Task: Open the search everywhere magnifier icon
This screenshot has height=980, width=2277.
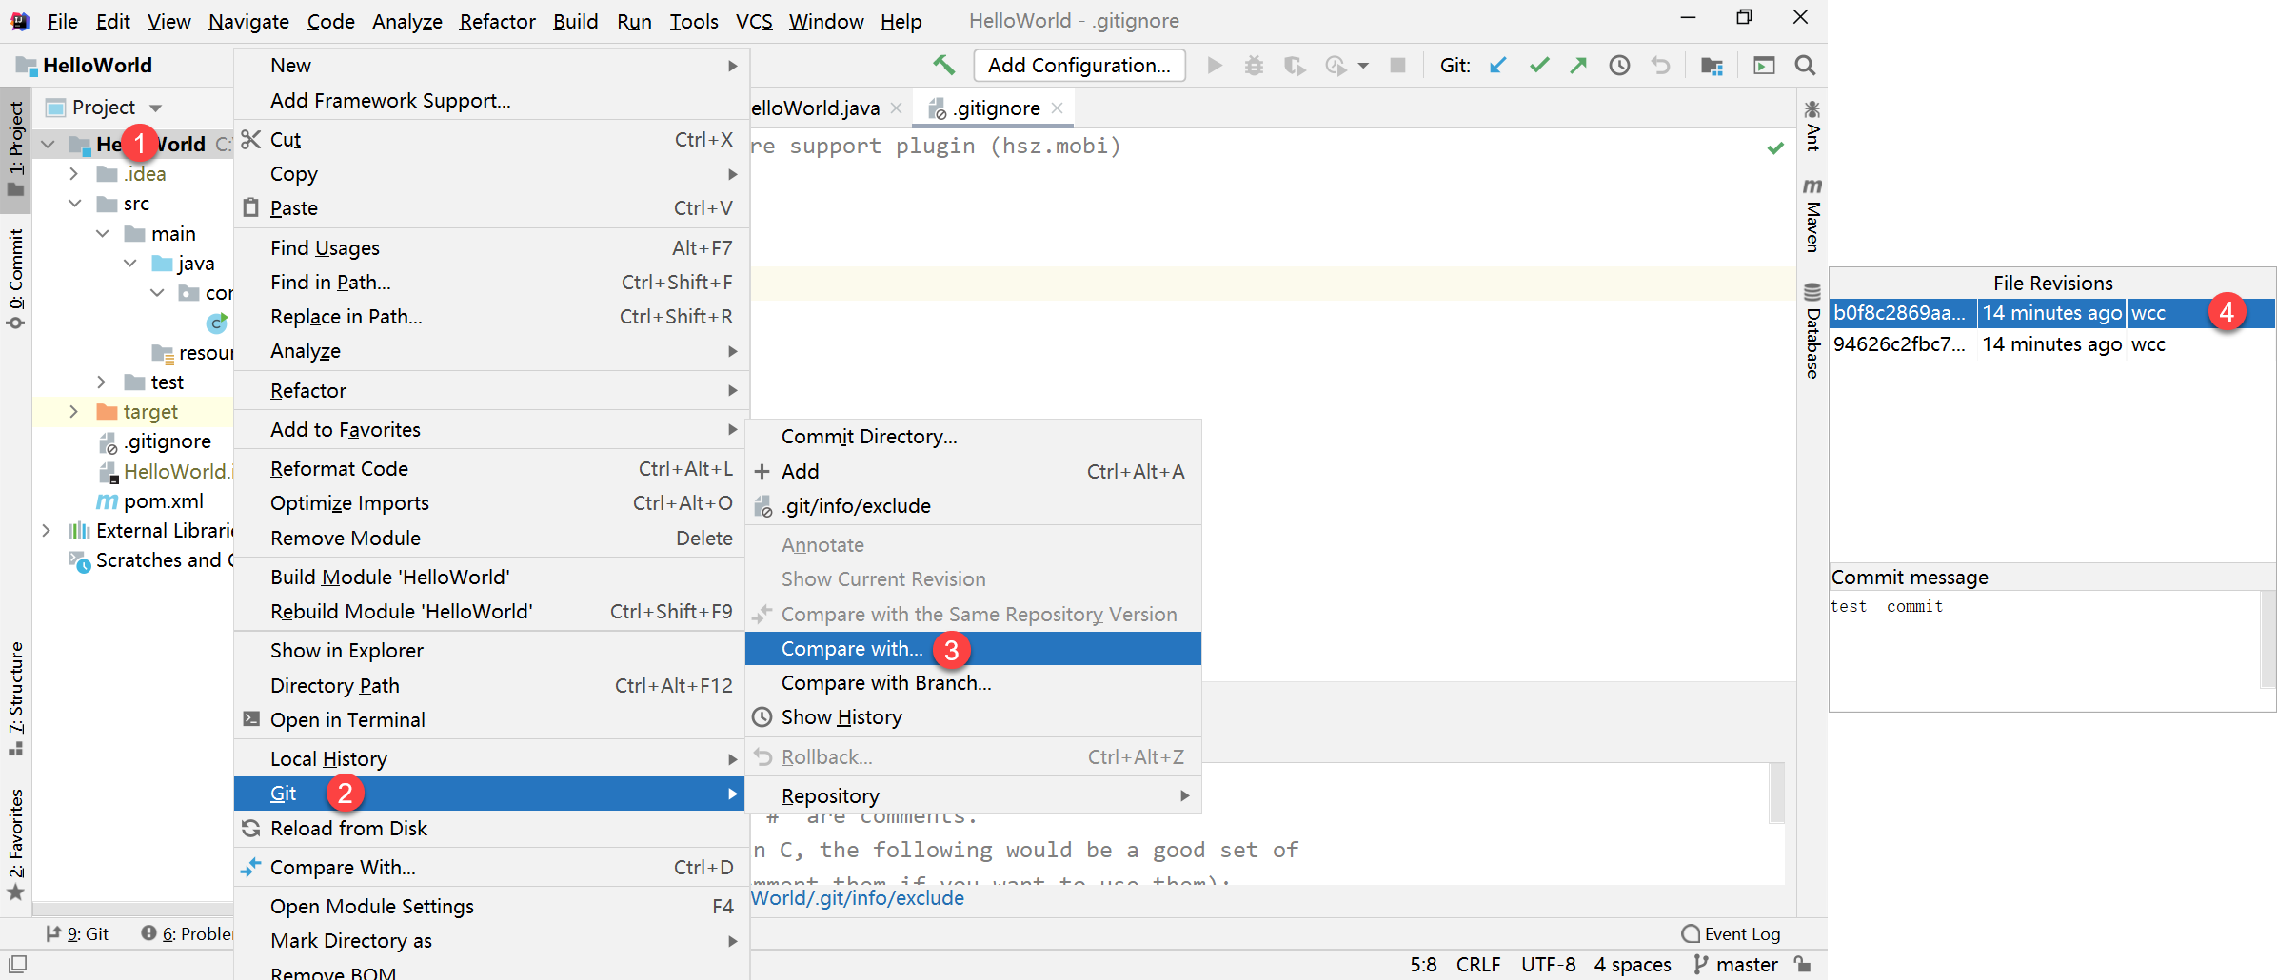Action: [1805, 66]
